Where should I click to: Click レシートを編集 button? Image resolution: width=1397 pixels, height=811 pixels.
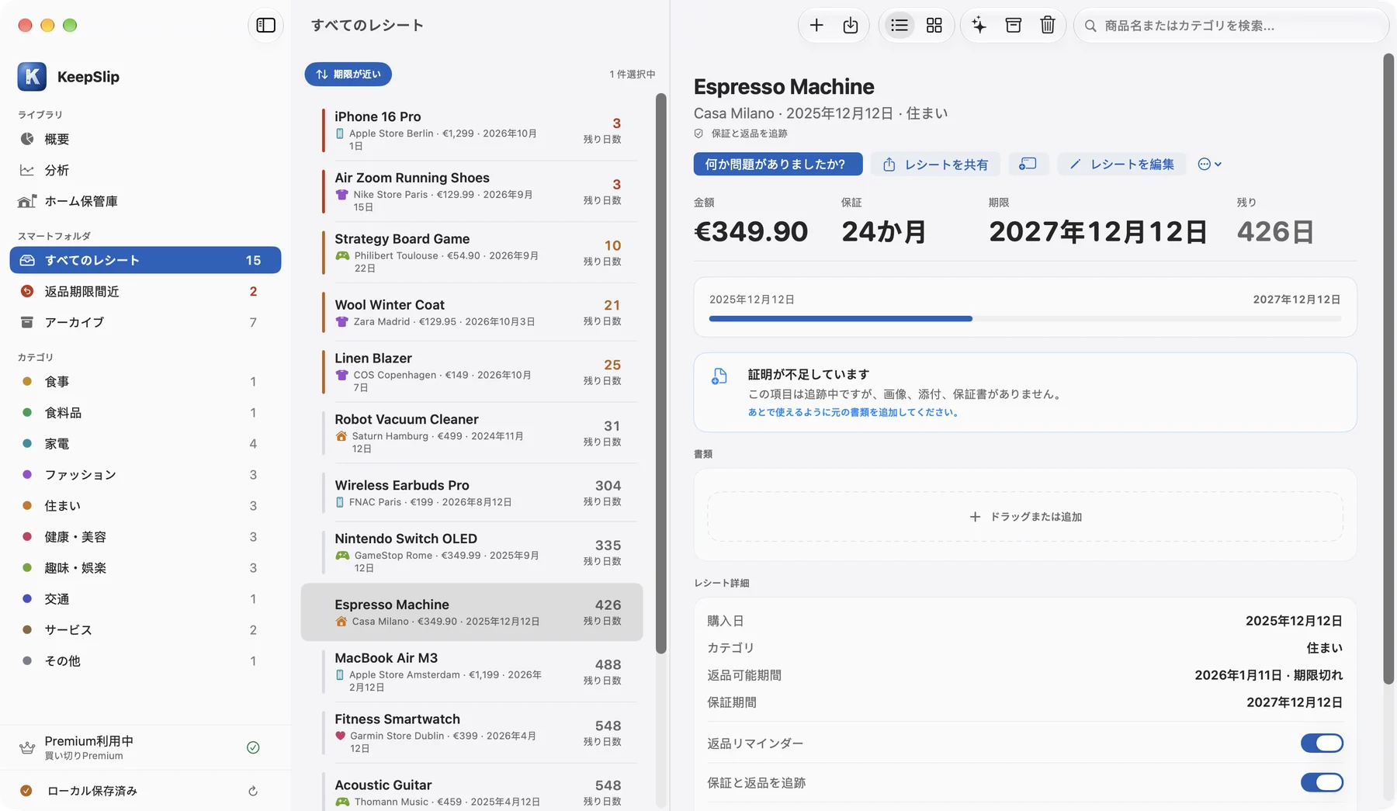tap(1121, 164)
